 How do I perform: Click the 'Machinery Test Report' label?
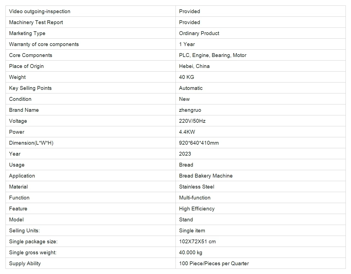pyautogui.click(x=36, y=22)
